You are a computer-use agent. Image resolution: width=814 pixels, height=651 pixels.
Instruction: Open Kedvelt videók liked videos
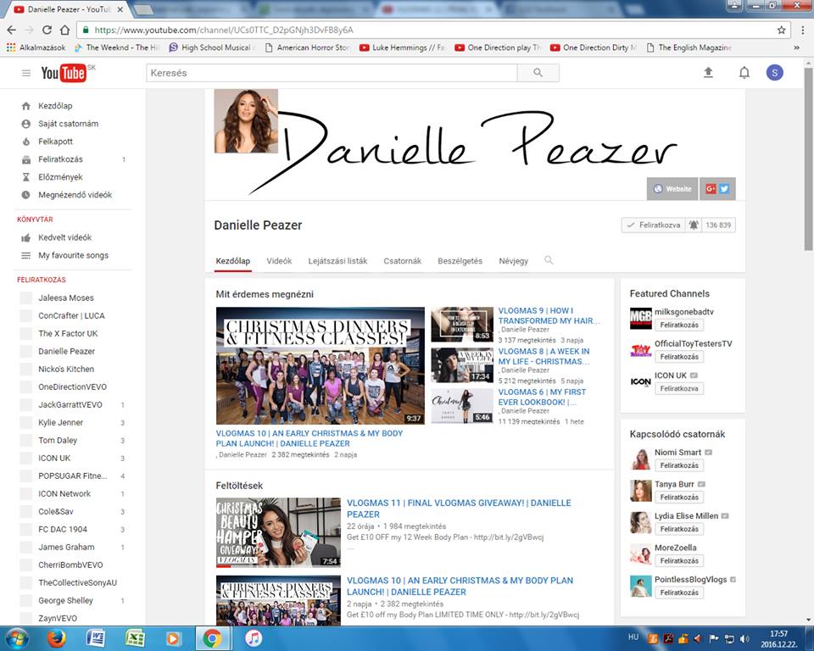pyautogui.click(x=65, y=237)
